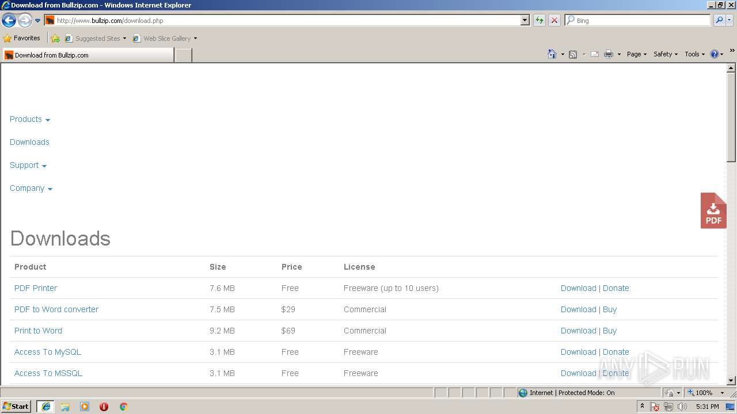Click Download for PDF to Word converter
The height and width of the screenshot is (414, 737).
pos(578,309)
